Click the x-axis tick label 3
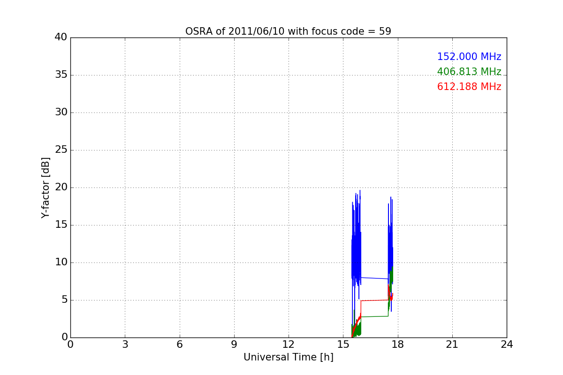Screen dimensions: 563x375 pos(125,345)
